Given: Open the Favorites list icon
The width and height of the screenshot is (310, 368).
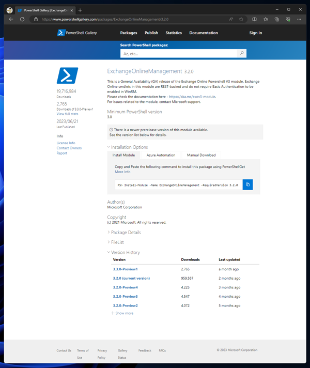Looking at the screenshot, I should (x=266, y=19).
